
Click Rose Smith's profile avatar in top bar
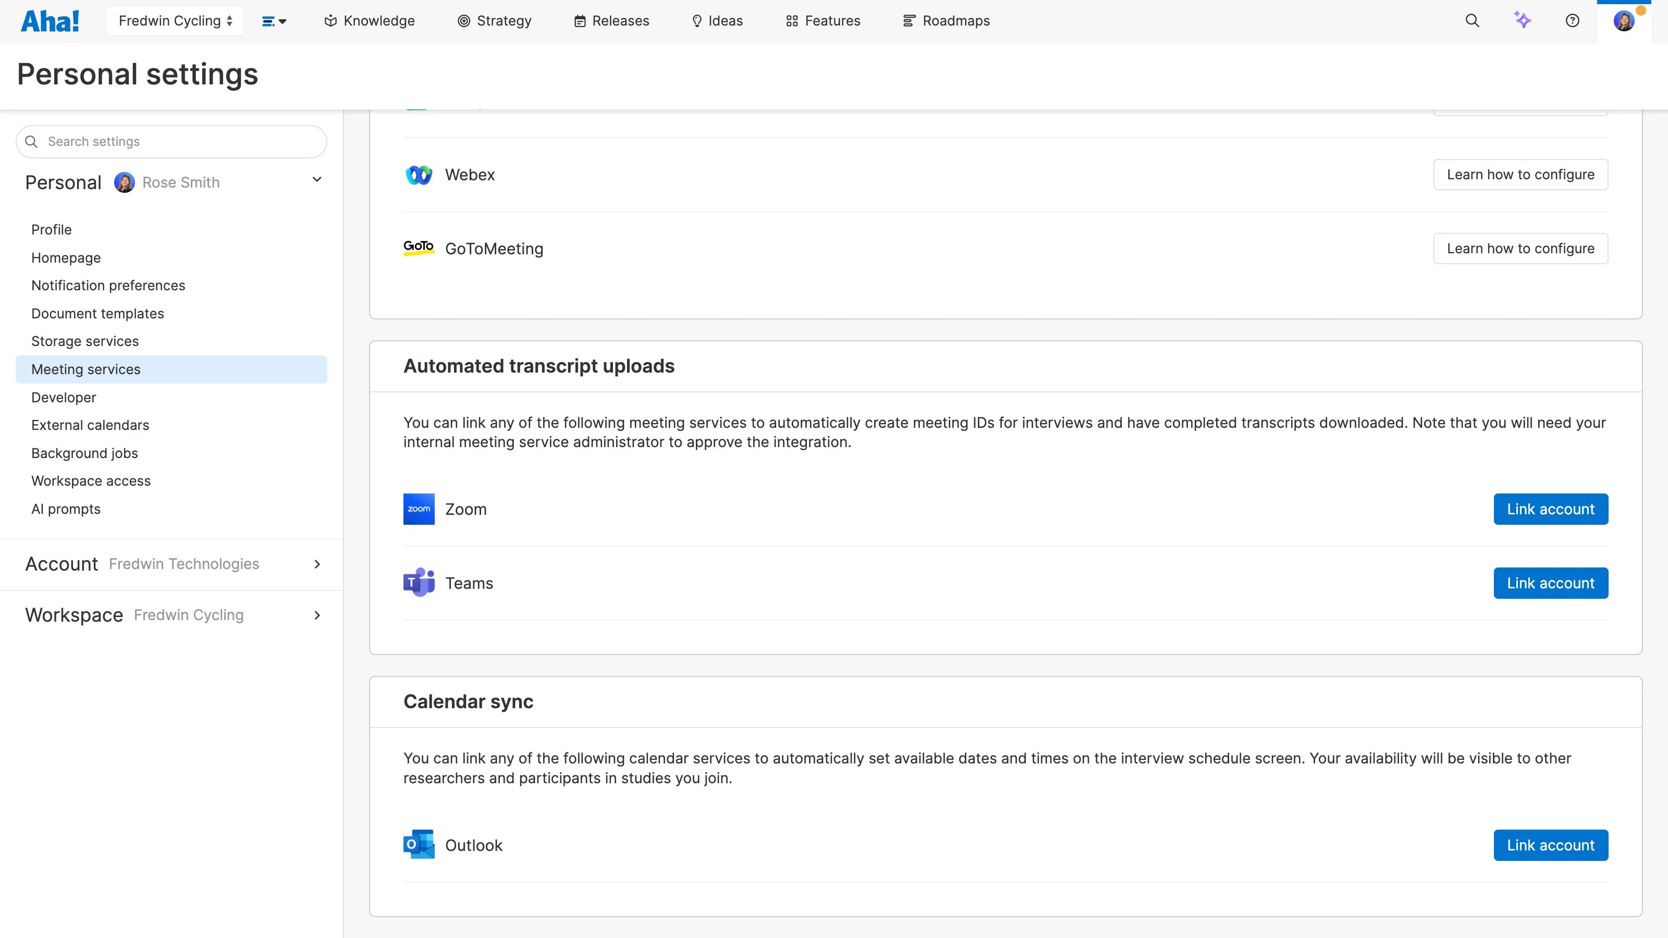pos(1624,20)
